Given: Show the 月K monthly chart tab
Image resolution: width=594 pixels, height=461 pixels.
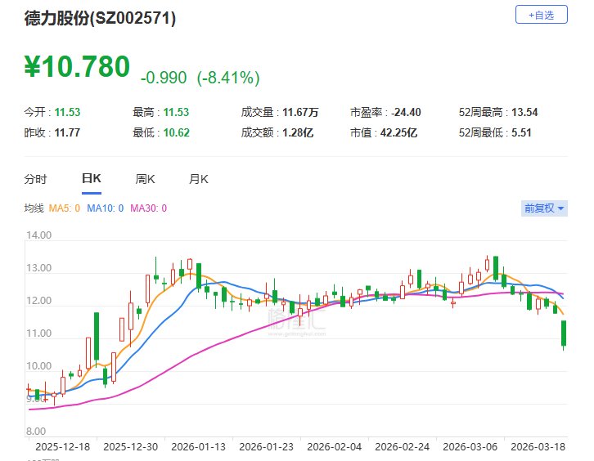Looking at the screenshot, I should [x=198, y=179].
